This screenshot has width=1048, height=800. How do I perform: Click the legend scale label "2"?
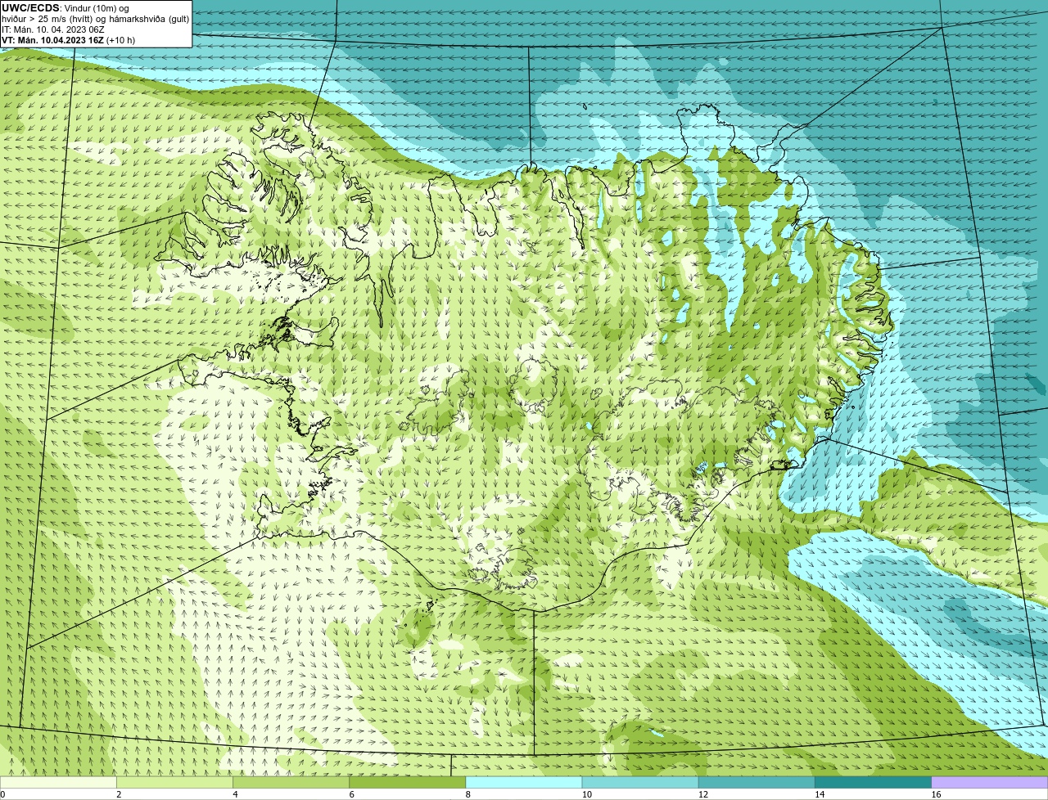119,794
